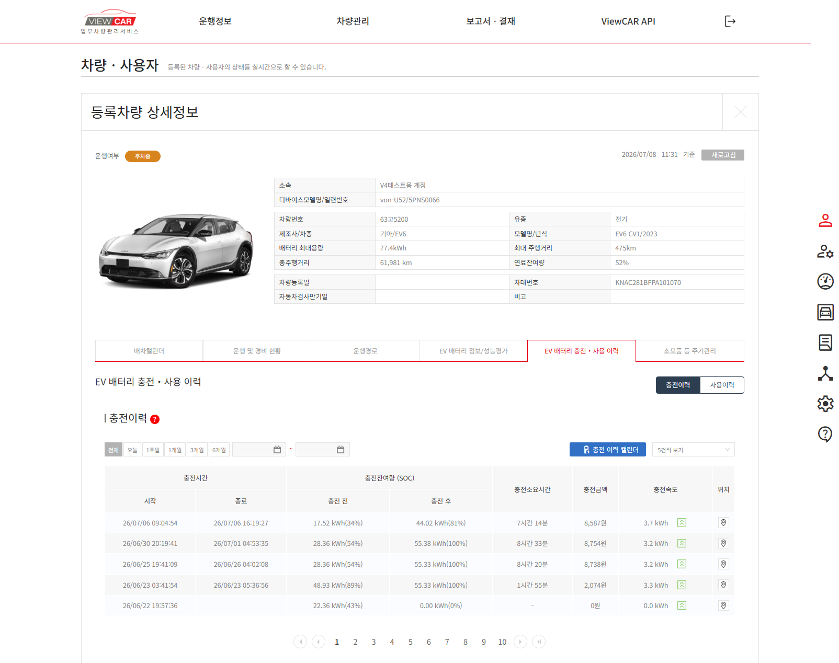Viewport: 839px width, 663px height.
Task: Open the user profile sidebar icon
Action: point(825,221)
